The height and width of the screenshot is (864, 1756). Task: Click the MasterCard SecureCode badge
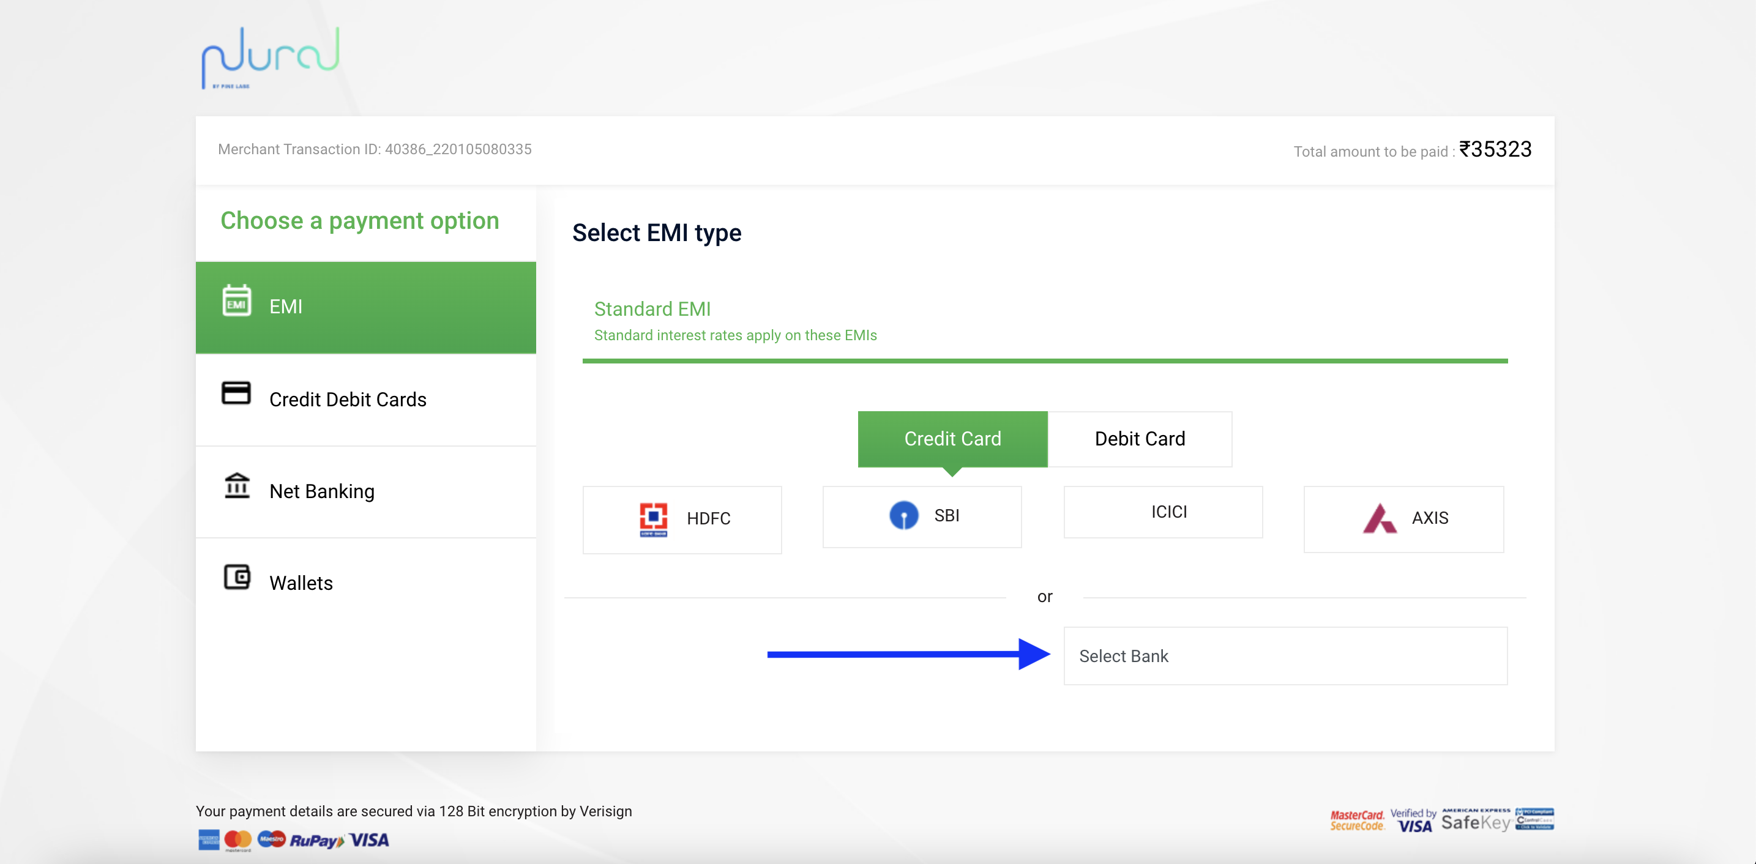coord(1356,821)
